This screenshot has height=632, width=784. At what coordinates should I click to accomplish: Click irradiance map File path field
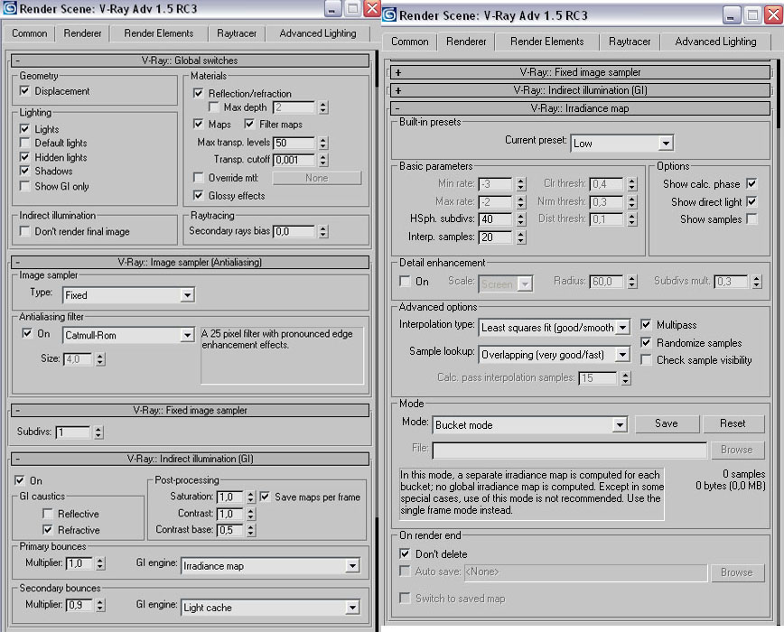(x=570, y=450)
